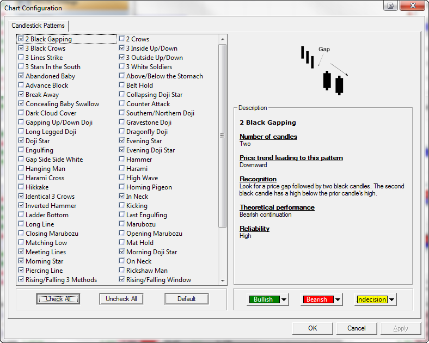429x343 pixels.
Task: Uncheck 3 Black Crows pattern
Action: 21,48
